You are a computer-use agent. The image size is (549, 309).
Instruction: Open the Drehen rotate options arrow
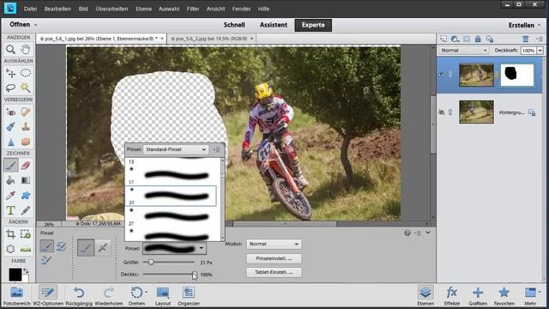[x=146, y=292]
